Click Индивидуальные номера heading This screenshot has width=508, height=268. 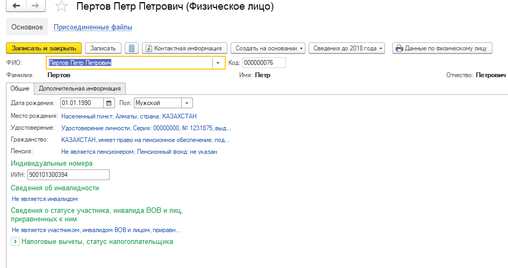coord(52,163)
